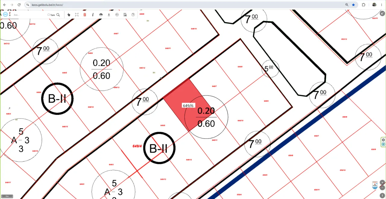Go back in browser history
Viewport: 386px width, 199px height.
coord(4,5)
